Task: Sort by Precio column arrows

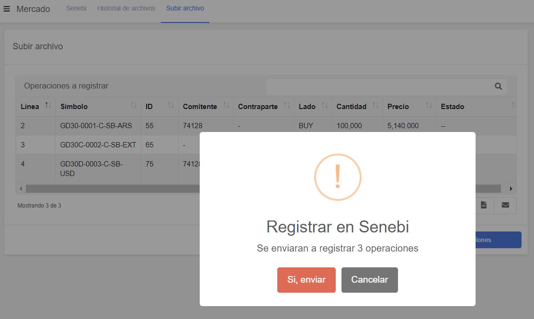Action: click(429, 105)
